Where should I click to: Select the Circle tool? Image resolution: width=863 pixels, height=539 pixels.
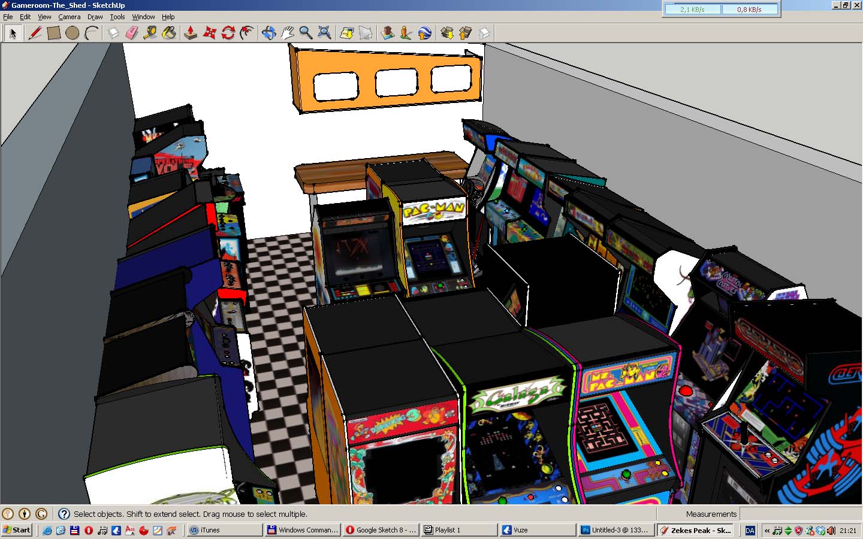coord(72,33)
